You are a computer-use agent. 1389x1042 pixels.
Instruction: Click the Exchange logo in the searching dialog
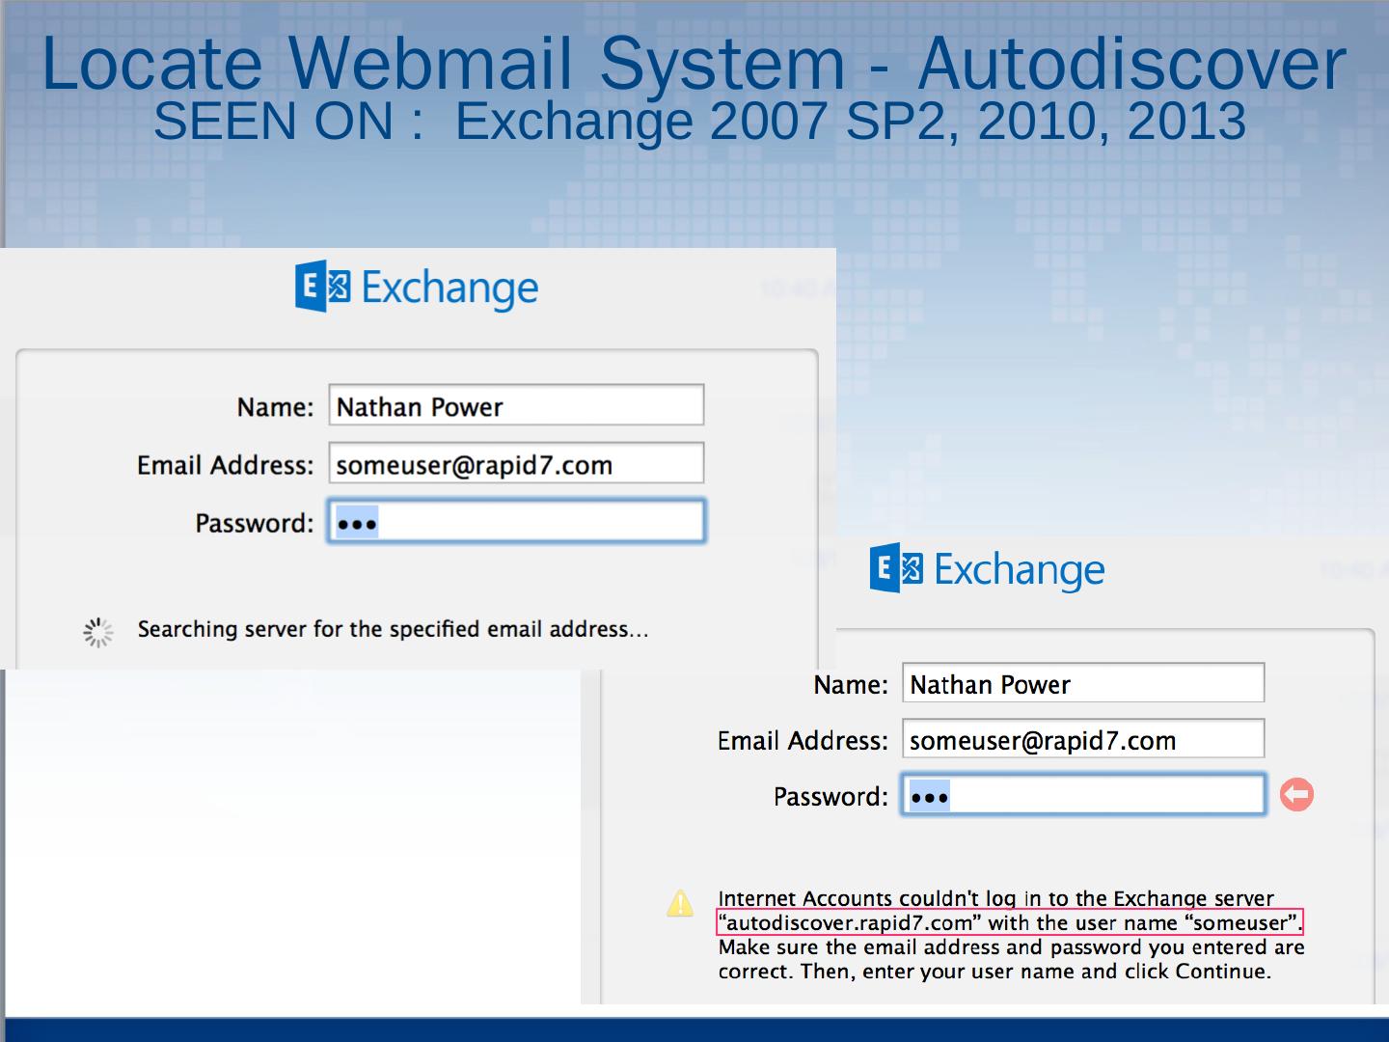(417, 287)
